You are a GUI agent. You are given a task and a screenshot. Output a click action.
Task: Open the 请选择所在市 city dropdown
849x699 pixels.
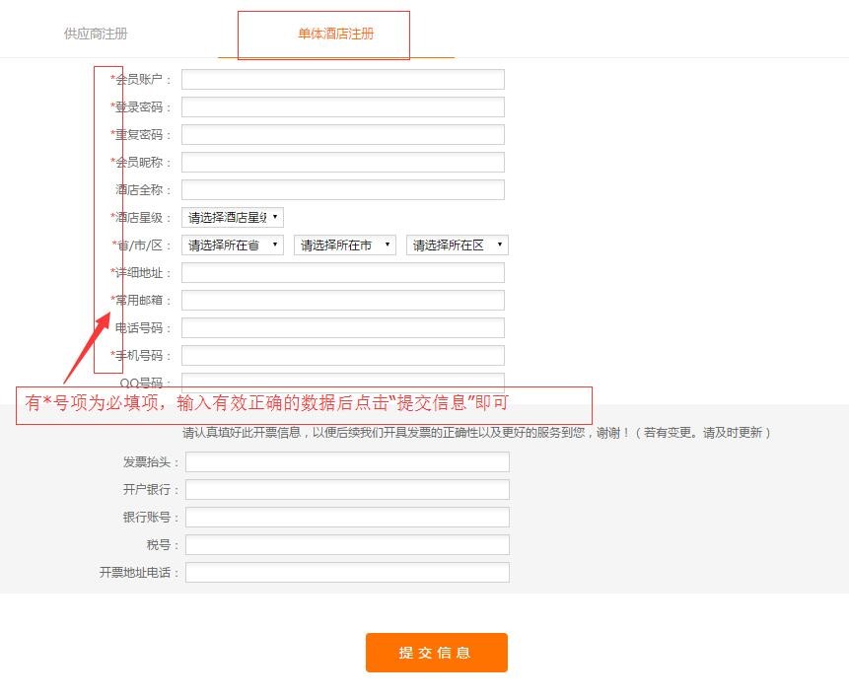[345, 245]
